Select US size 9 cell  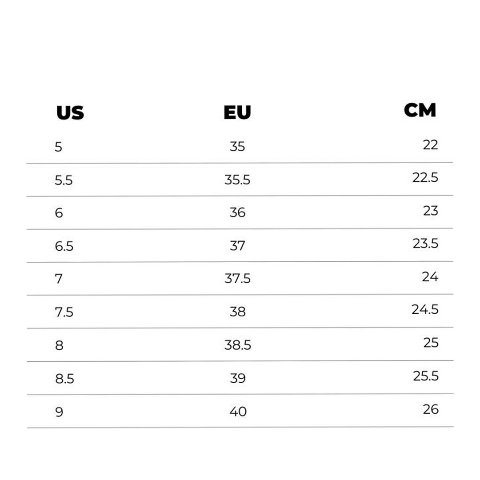(59, 412)
